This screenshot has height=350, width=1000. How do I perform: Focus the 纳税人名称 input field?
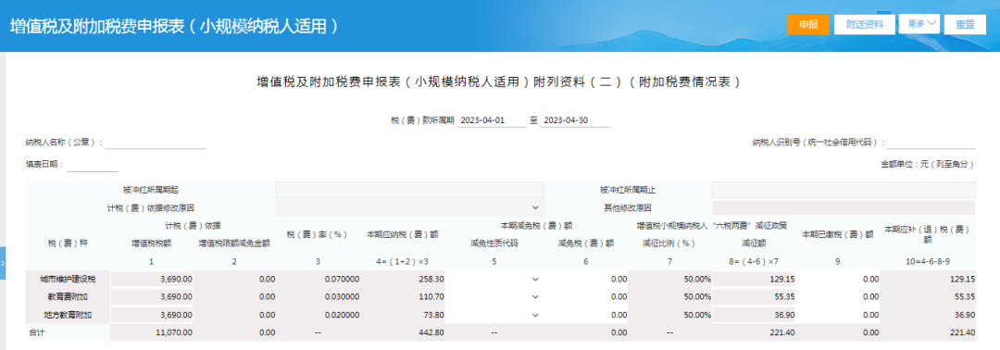(x=155, y=143)
